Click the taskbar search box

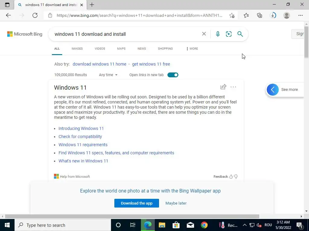pos(63,225)
